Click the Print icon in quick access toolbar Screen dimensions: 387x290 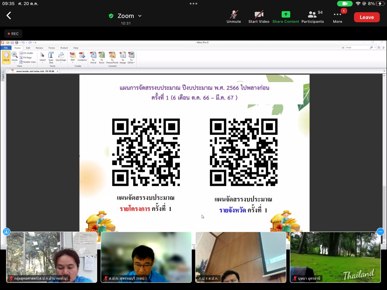16,42
